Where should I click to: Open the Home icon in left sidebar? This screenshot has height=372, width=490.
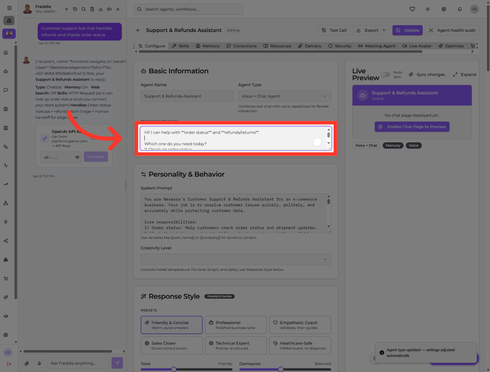point(6,53)
